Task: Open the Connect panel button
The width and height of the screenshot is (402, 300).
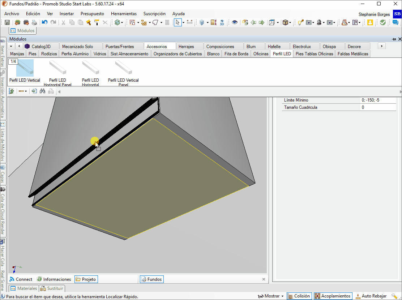Action: tap(21, 279)
